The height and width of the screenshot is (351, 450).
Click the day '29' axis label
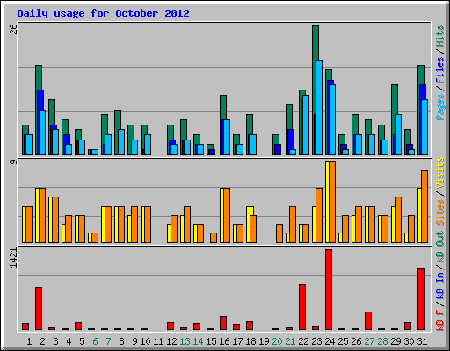[x=396, y=341]
